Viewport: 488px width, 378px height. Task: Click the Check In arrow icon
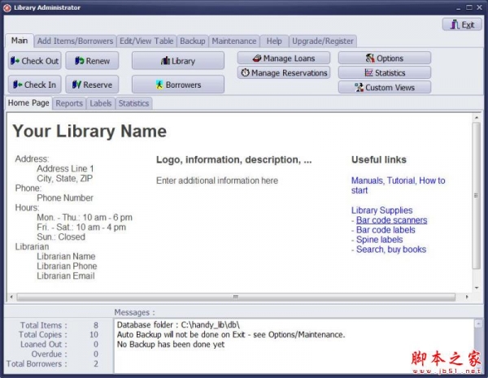(x=17, y=85)
